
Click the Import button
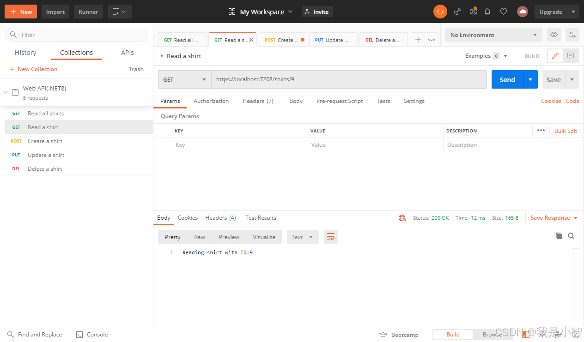55,12
